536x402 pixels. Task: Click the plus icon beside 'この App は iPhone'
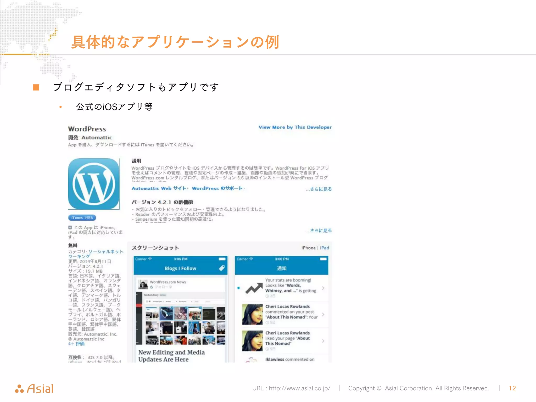click(70, 227)
